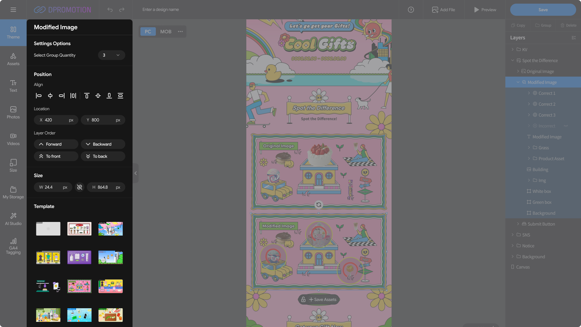
Task: Collapse the Modified Image layer group
Action: coord(518,82)
